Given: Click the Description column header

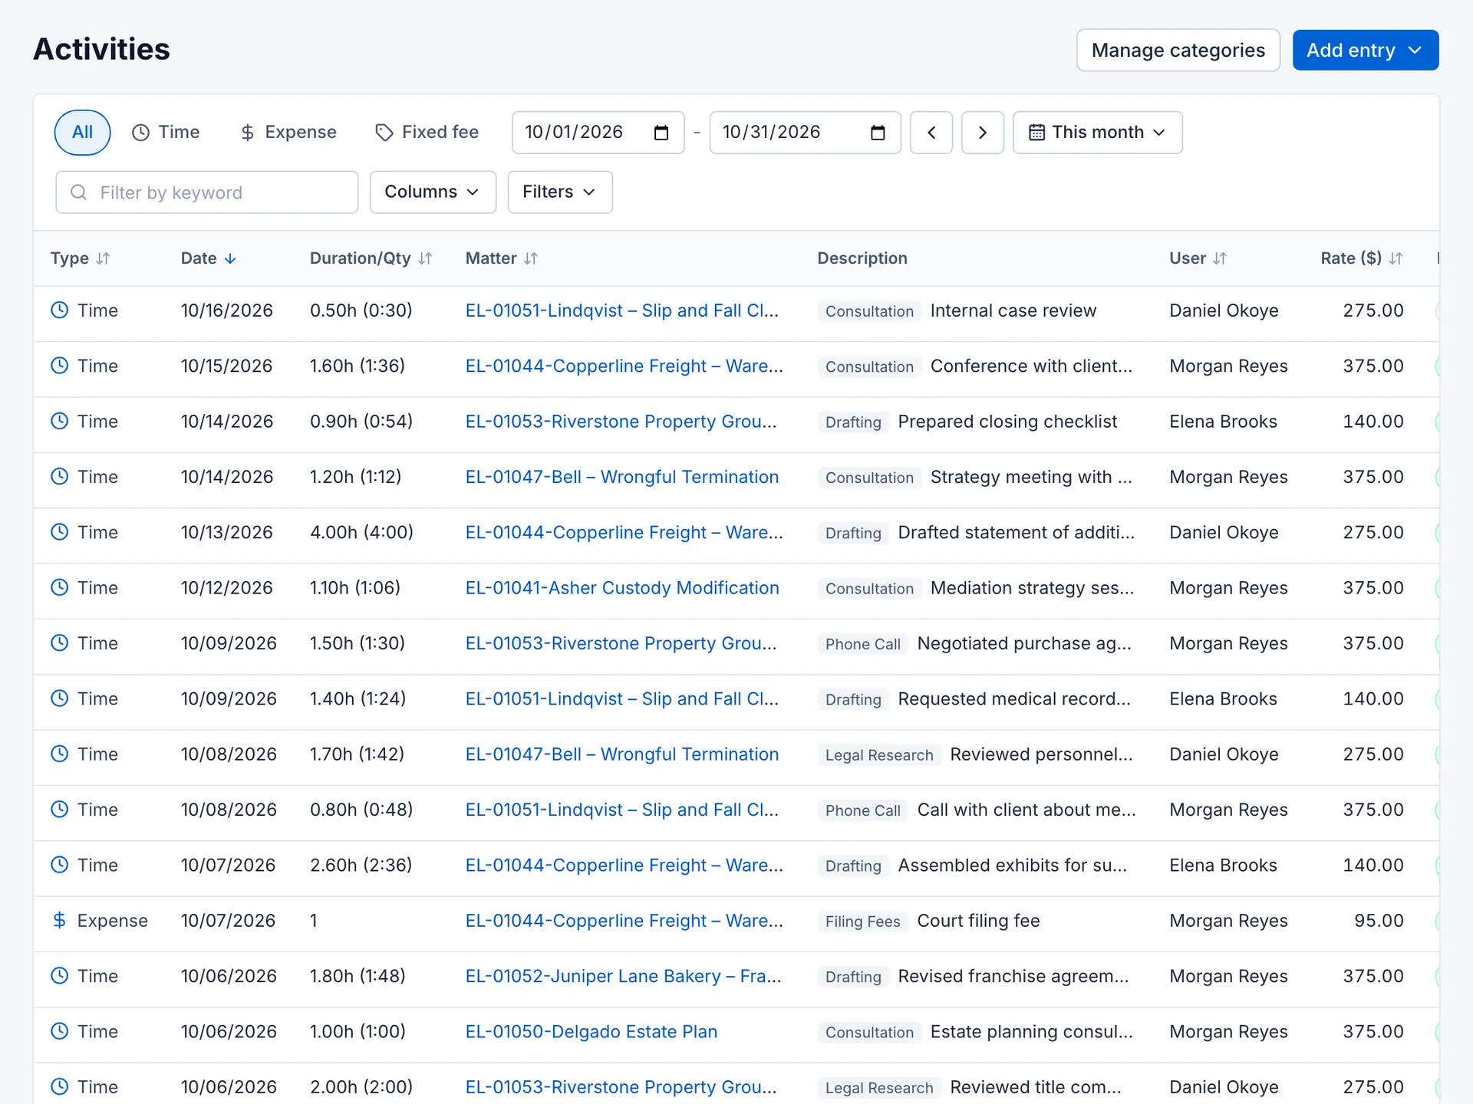Looking at the screenshot, I should pyautogui.click(x=862, y=258).
